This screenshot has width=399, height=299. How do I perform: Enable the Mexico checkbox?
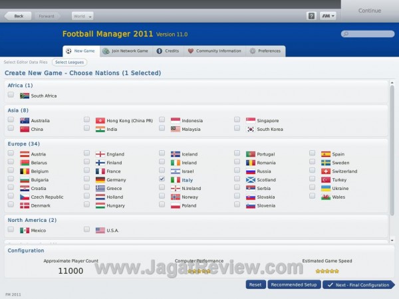click(x=11, y=229)
